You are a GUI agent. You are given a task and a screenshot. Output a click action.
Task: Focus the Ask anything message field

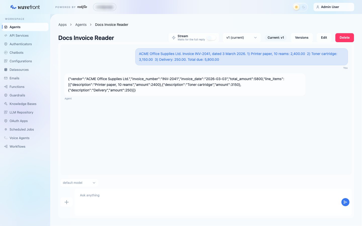tap(213, 202)
